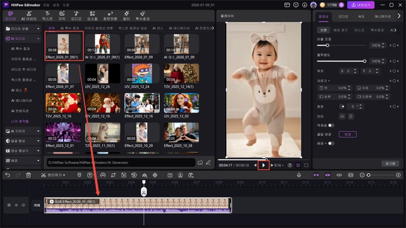Toggle the timeline track visibility eye
Screen dimensions: 406x228
tap(16, 205)
